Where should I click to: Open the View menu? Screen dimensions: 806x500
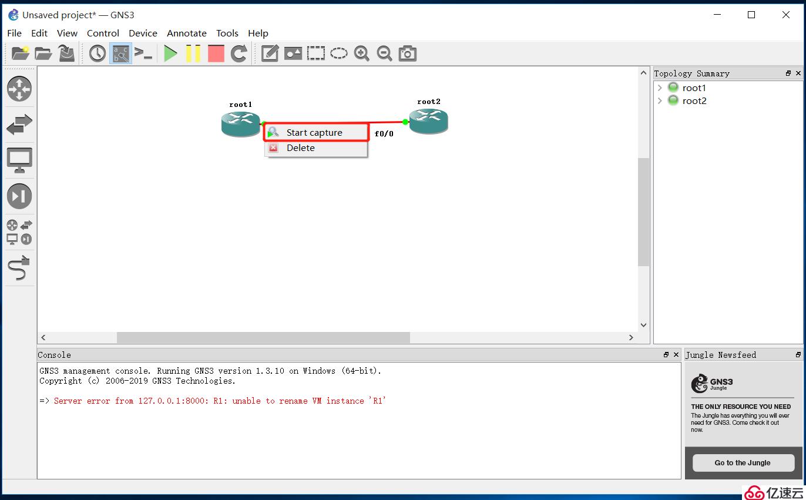point(67,33)
